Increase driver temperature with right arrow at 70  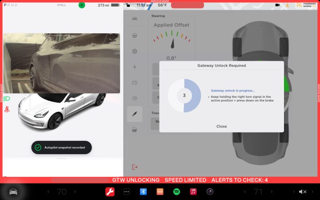point(75,192)
